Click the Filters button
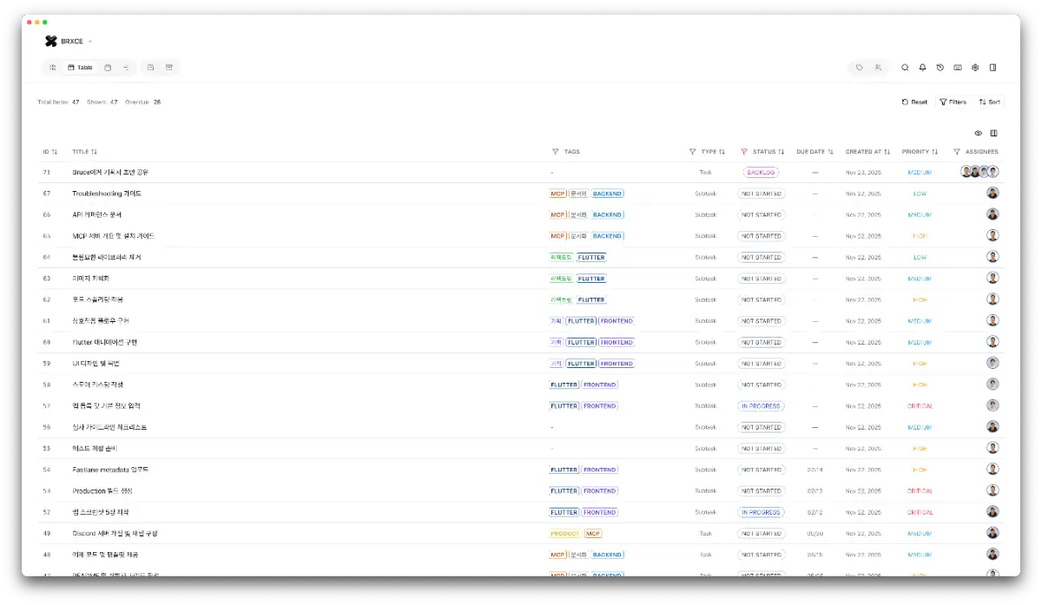Screen dimensions: 1042x605 point(953,102)
